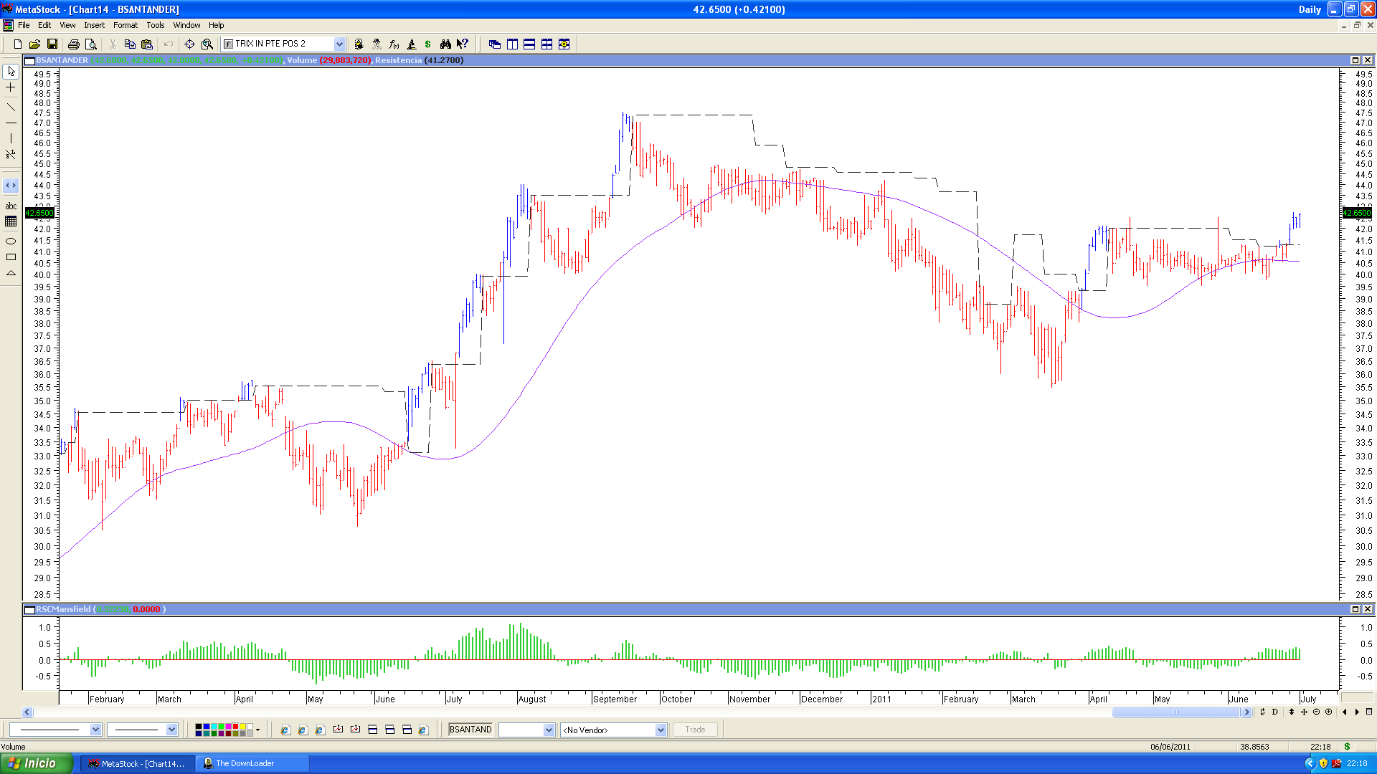Click the green dollar toolbar icon

pos(428,44)
